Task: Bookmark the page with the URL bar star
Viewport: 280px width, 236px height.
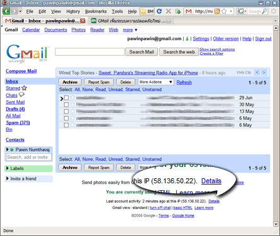Action: pos(224,11)
